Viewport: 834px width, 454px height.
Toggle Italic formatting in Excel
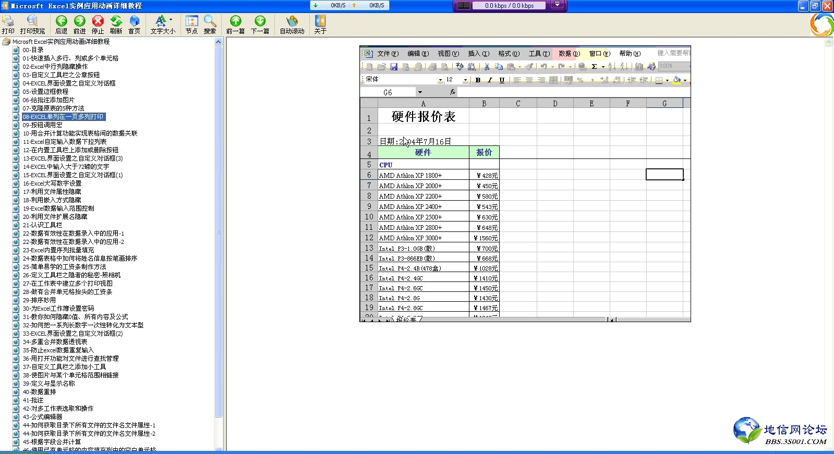tap(490, 80)
